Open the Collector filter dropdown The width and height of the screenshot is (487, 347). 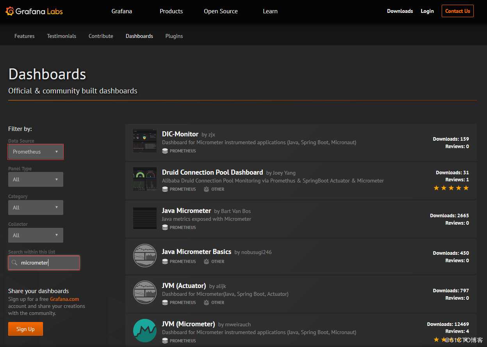tap(36, 235)
